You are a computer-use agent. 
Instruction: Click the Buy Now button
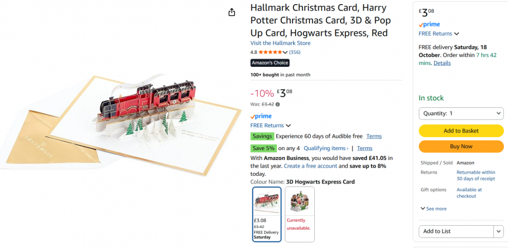pyautogui.click(x=461, y=146)
